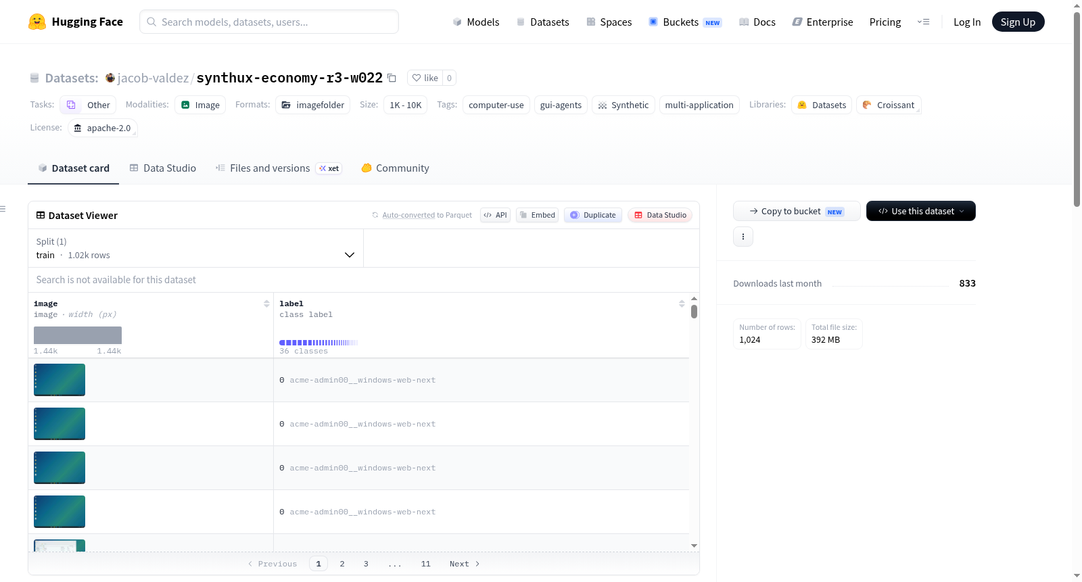Click the Other task tag

pyautogui.click(x=88, y=105)
